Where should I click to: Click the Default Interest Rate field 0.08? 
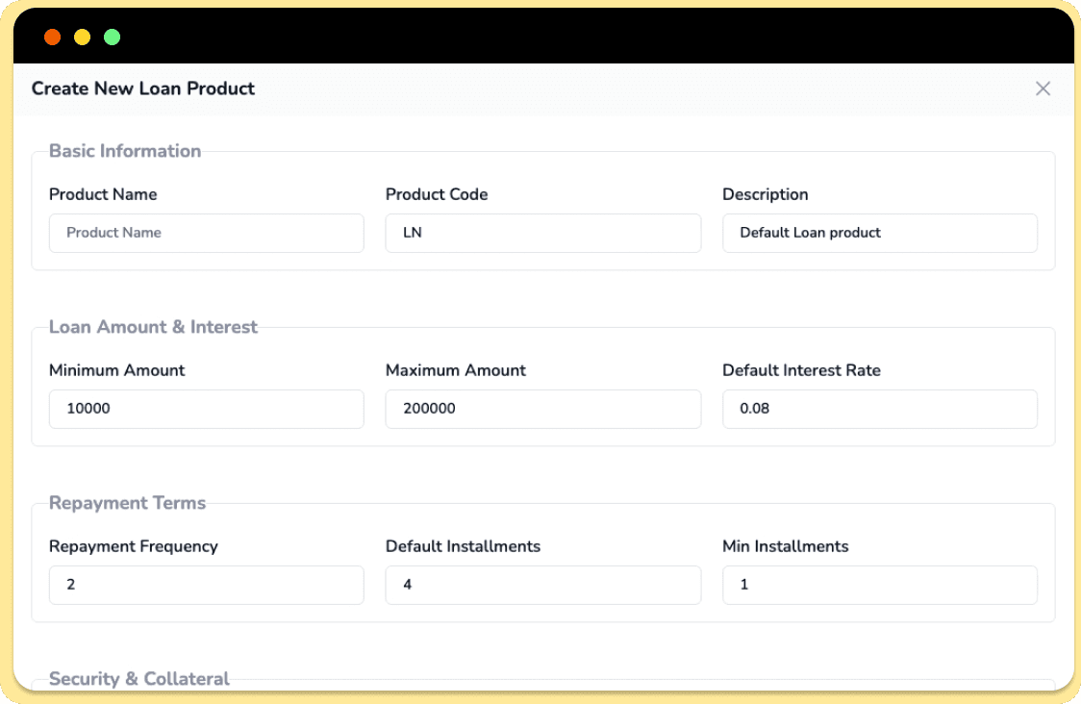coord(880,409)
